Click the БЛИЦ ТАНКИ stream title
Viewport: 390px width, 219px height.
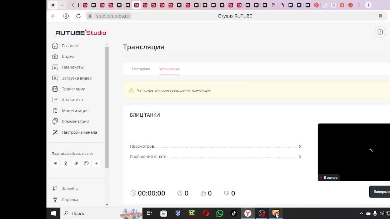coord(145,115)
